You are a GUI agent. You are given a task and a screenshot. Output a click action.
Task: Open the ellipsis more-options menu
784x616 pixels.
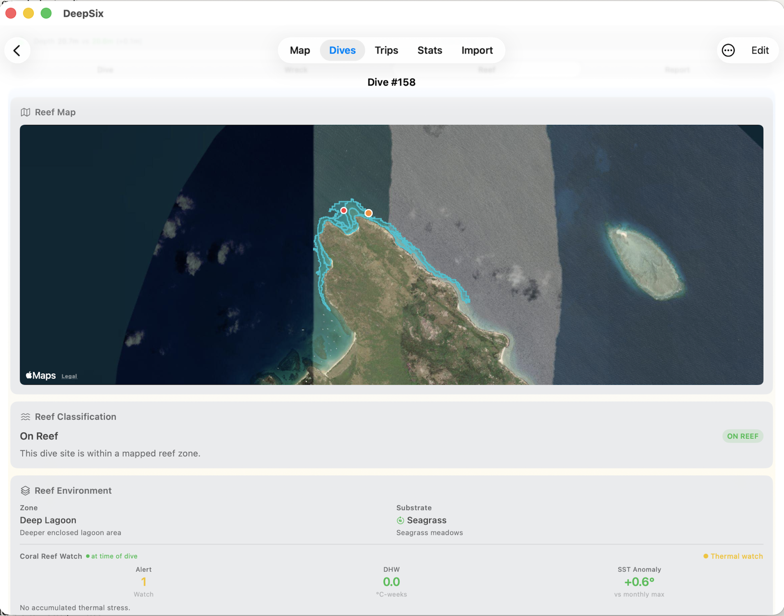728,50
